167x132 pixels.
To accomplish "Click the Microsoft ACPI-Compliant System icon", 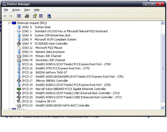I will (x=19, y=39).
